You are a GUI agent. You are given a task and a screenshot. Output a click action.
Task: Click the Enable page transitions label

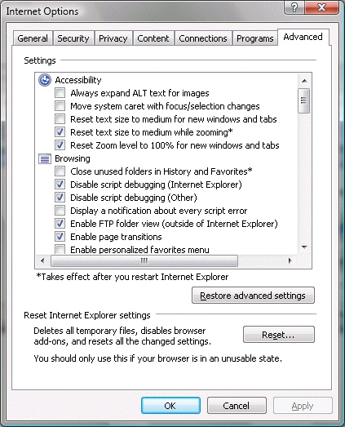coord(116,237)
